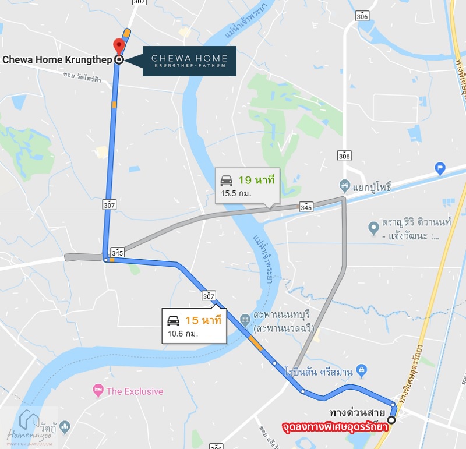Click The Exclusive pink hotel icon
Viewport: 466px width, 449px height.
[98, 391]
